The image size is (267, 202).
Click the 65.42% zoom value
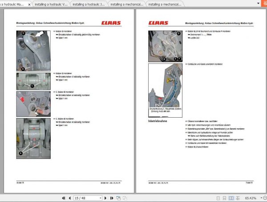251,198
